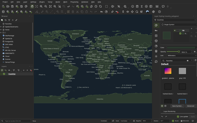The image size is (197, 123).
Task: Click the Zoom Last back-arrow icon
Action: [69, 6]
